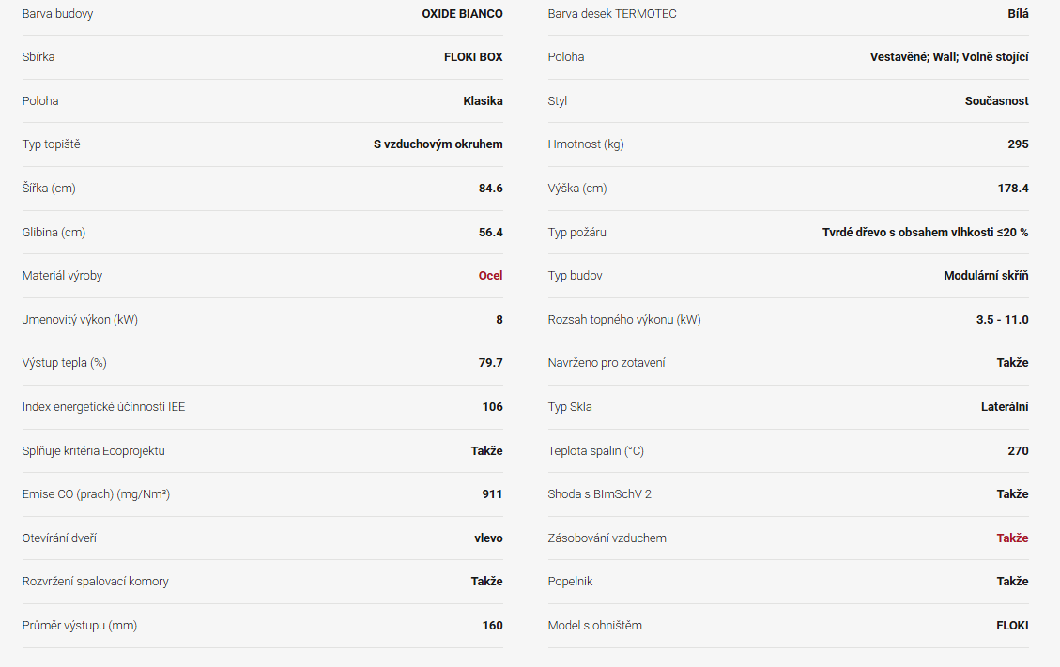Click the 'Hmotnost (kg)' label
Viewport: 1060px width, 667px height.
pyautogui.click(x=585, y=144)
